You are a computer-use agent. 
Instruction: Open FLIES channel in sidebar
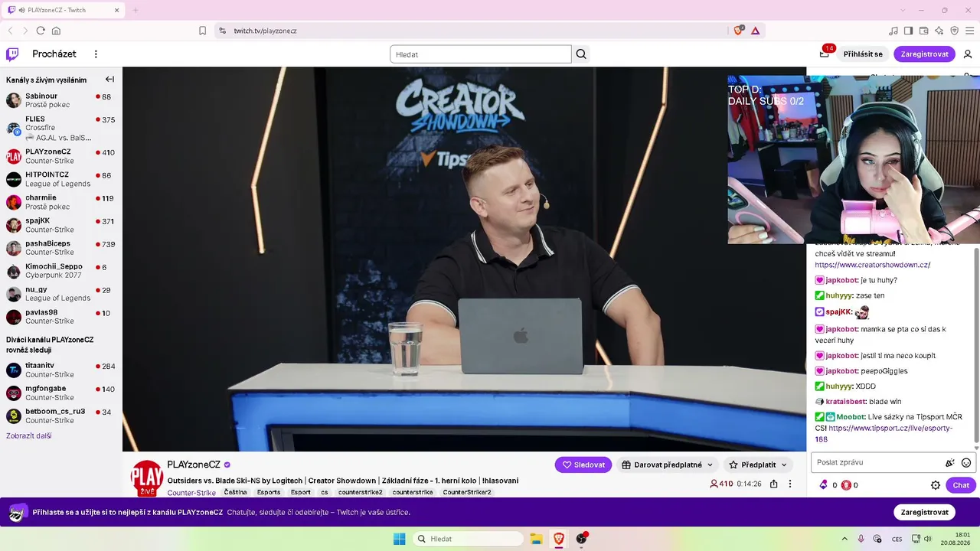[x=60, y=129]
